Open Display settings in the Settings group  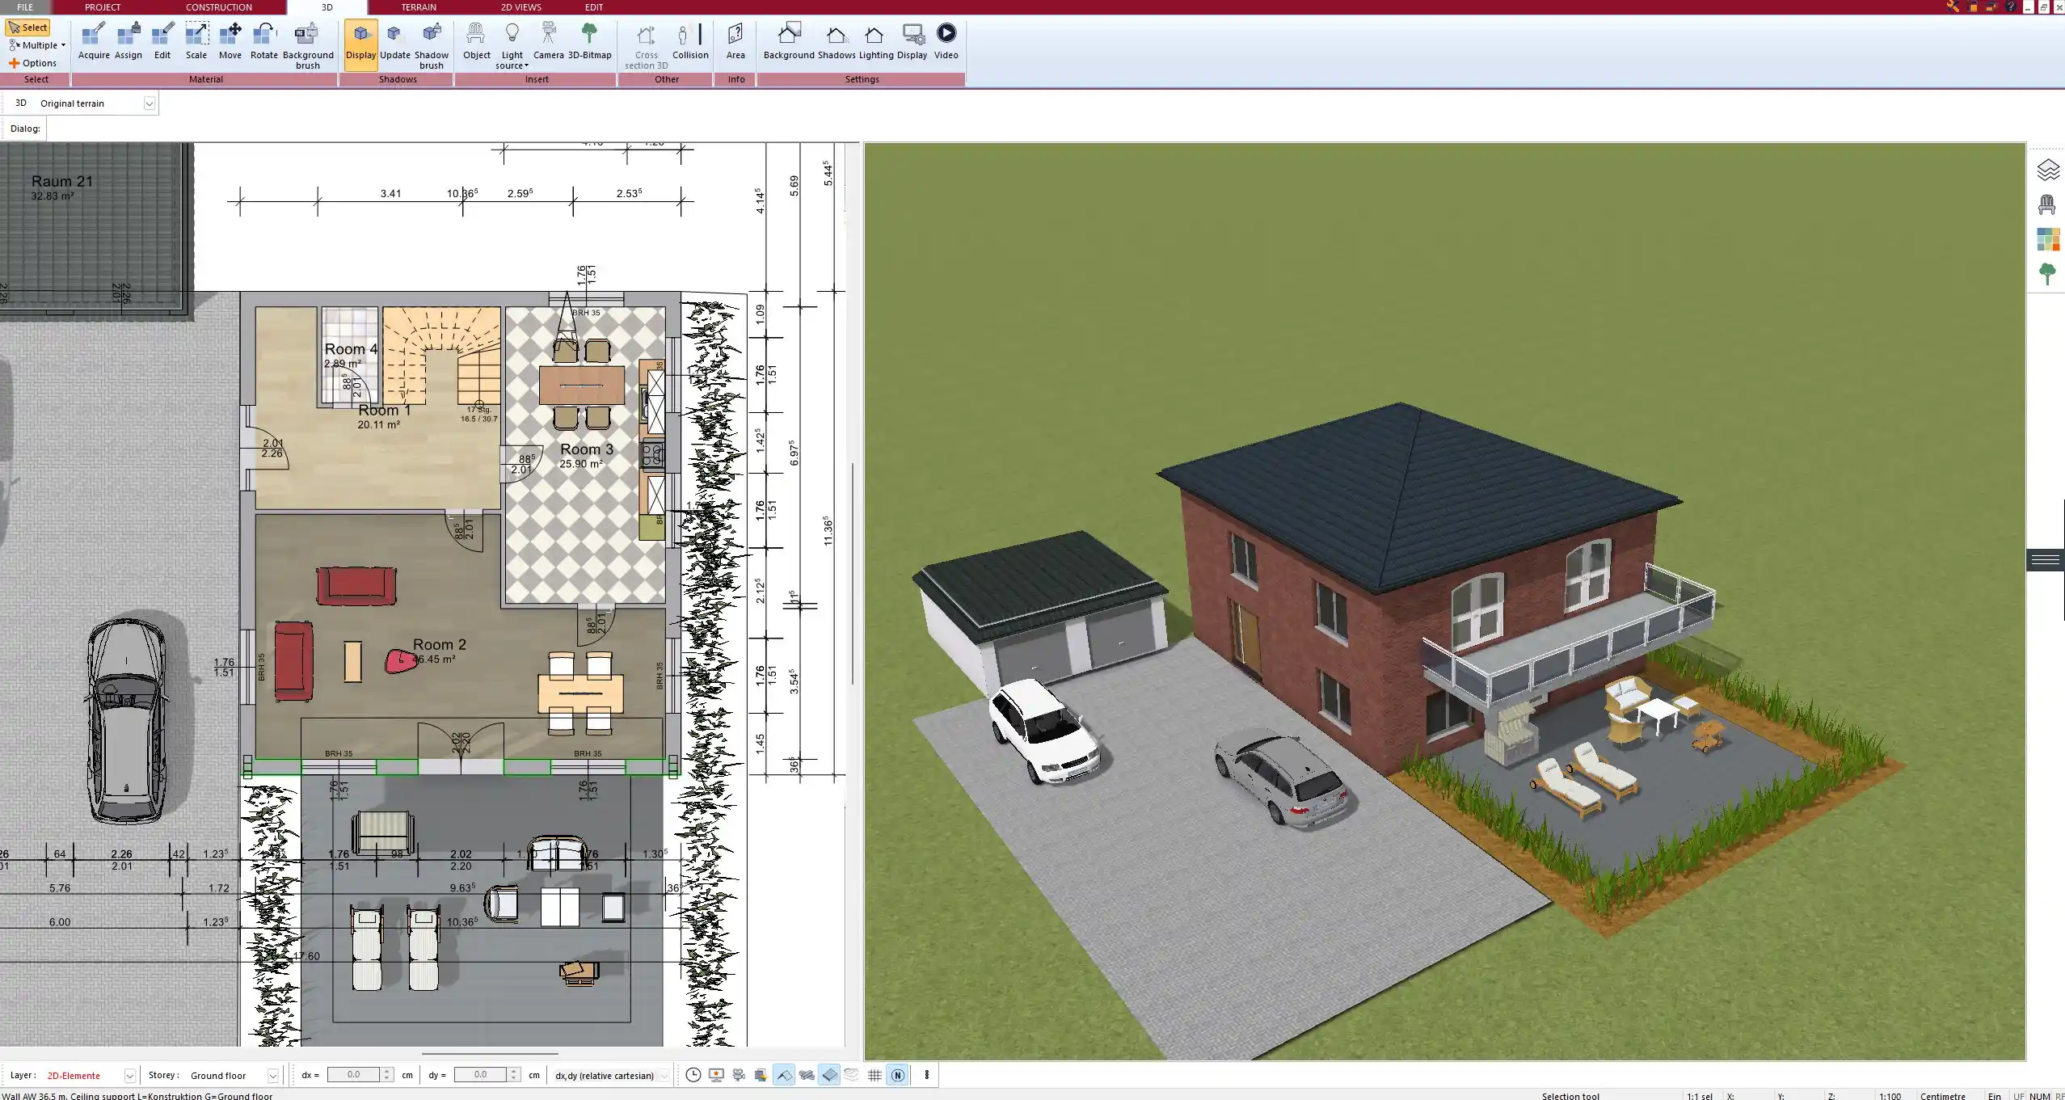(x=912, y=42)
